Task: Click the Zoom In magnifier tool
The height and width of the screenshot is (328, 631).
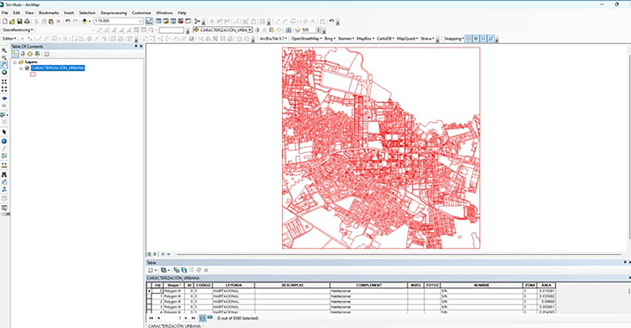Action: (4, 51)
